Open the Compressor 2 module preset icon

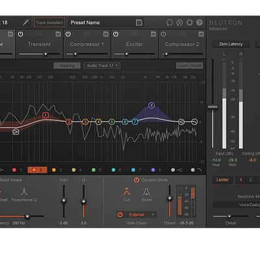click(x=201, y=34)
